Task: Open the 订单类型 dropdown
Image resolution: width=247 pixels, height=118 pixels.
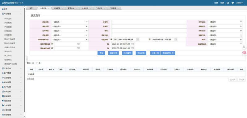Action: coord(70,35)
